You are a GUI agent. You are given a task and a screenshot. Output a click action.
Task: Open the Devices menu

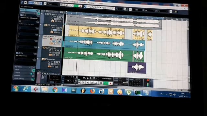[x=83, y=2]
